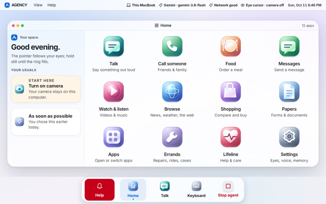Click the AGENCY menu title

(19, 5)
